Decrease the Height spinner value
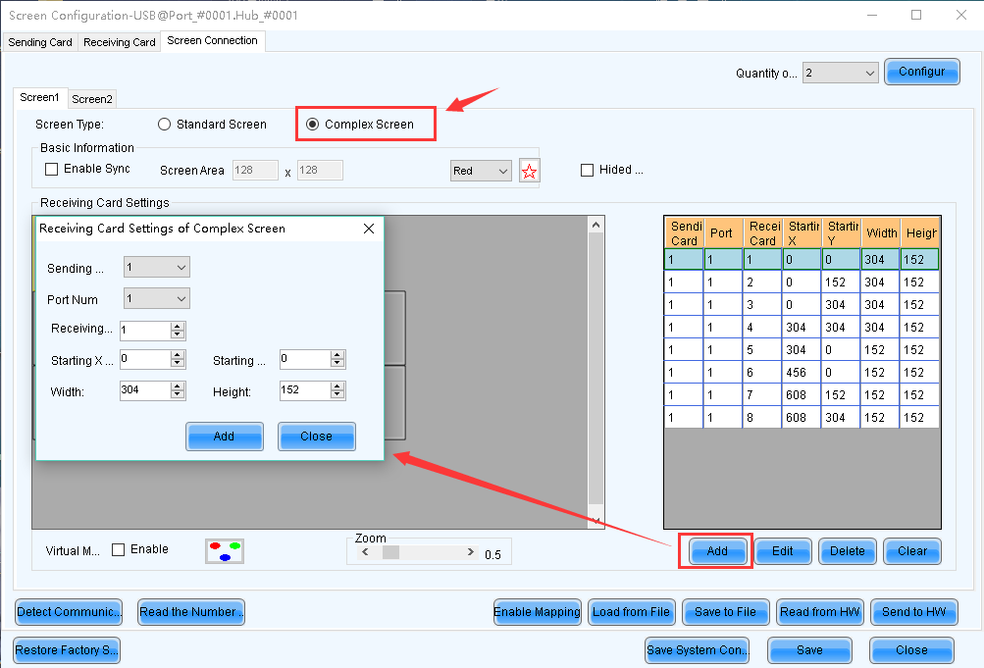Screen dimensions: 984x668 point(337,395)
